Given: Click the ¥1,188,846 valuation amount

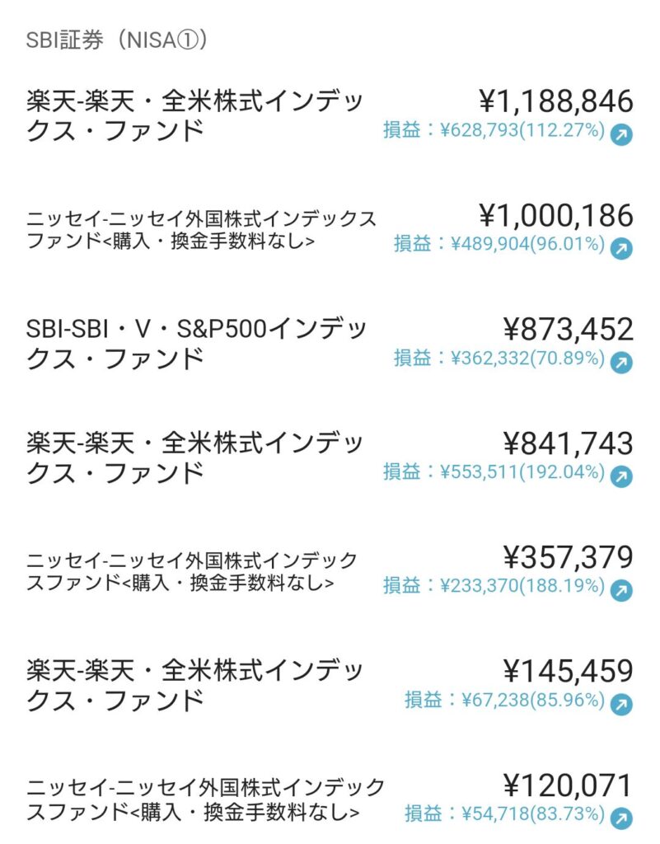Looking at the screenshot, I should [556, 101].
